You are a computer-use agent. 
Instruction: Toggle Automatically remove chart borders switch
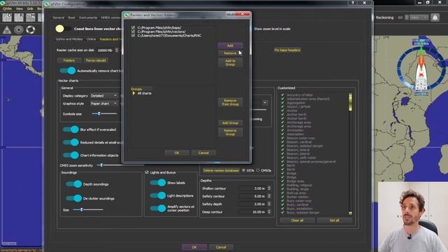tap(68, 71)
